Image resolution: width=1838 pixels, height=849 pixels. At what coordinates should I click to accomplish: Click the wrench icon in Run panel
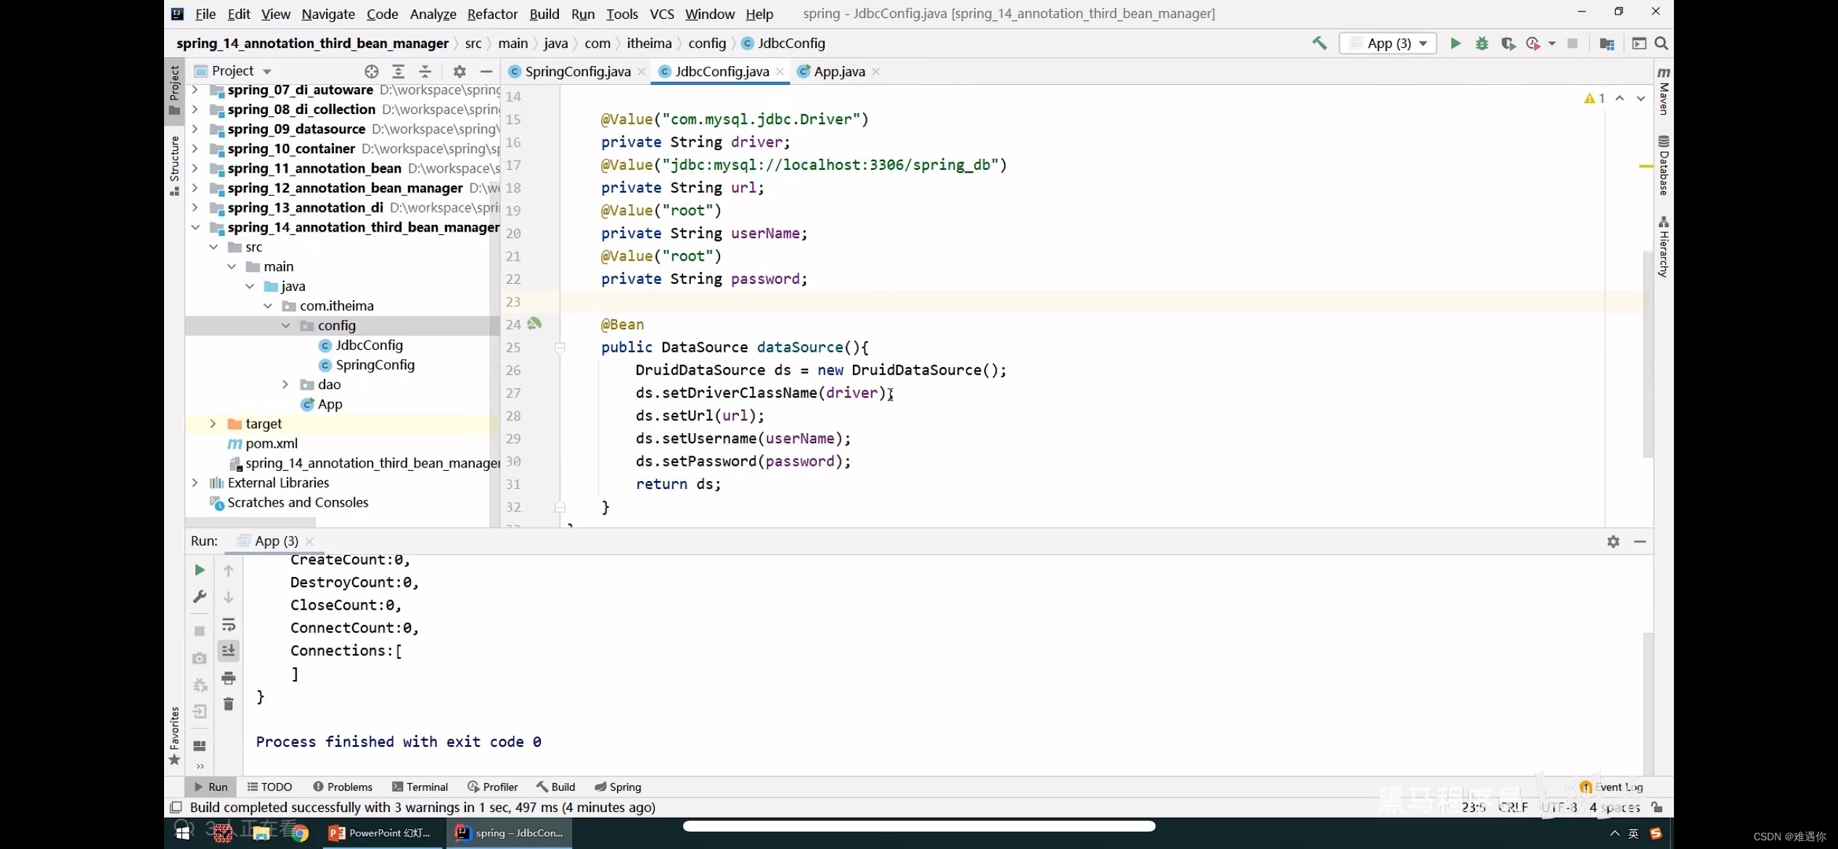200,597
